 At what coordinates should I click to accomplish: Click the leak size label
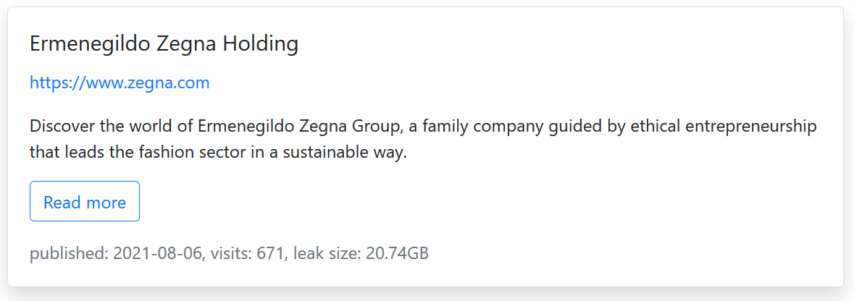click(326, 254)
